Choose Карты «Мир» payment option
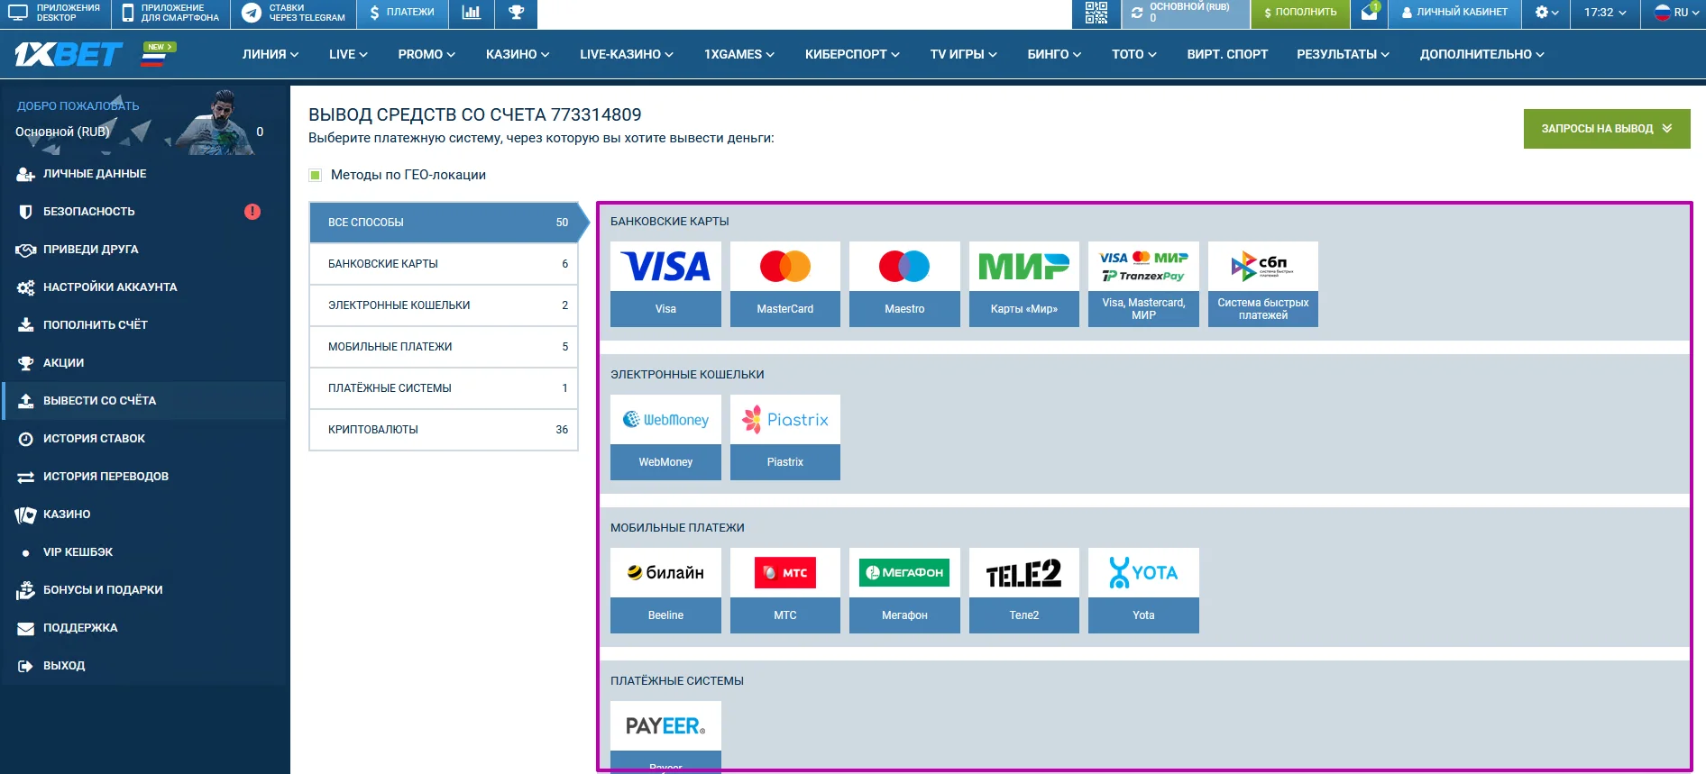The image size is (1706, 774). coord(1024,284)
